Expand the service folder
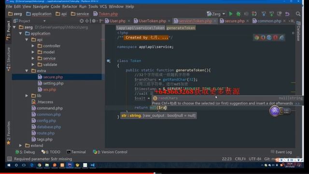309x174 pixels. (x=33, y=58)
